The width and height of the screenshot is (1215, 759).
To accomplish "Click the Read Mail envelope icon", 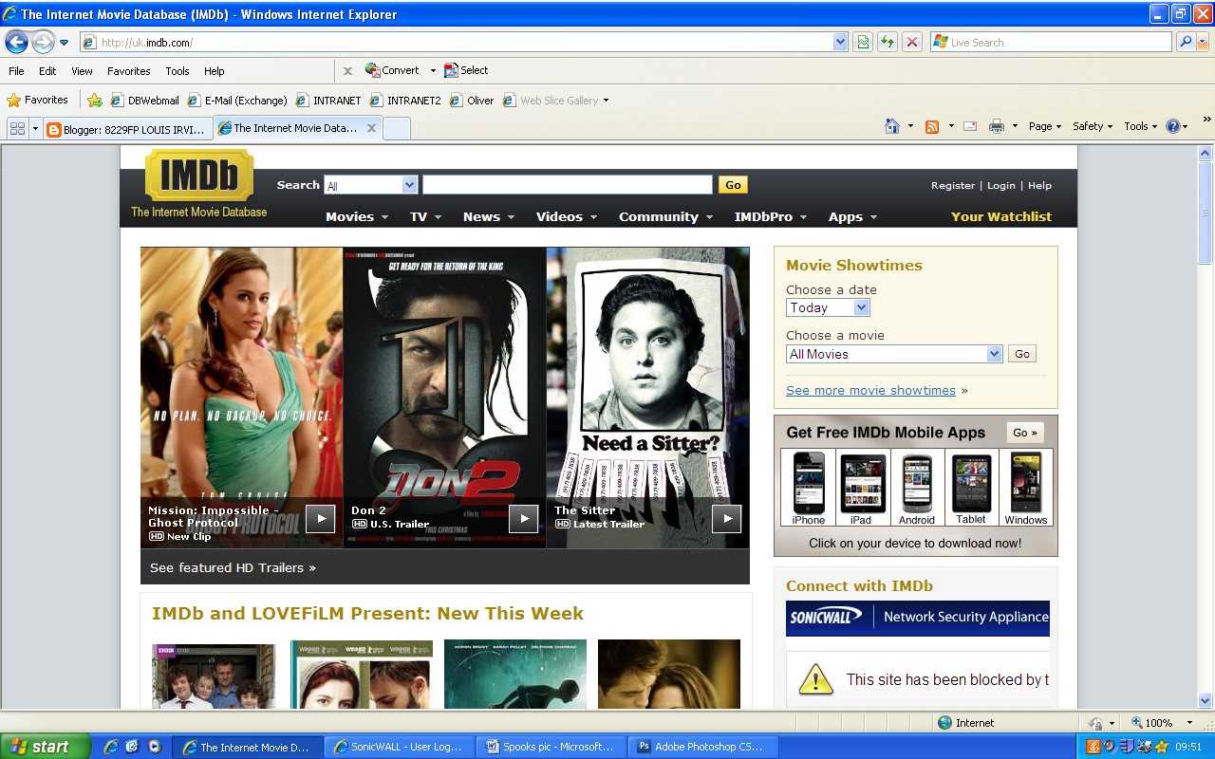I will tap(970, 126).
